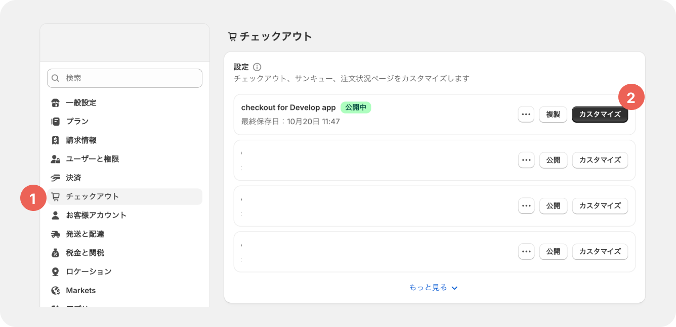The height and width of the screenshot is (327, 676).
Task: Click the info icon beside 設定
Action: [257, 67]
